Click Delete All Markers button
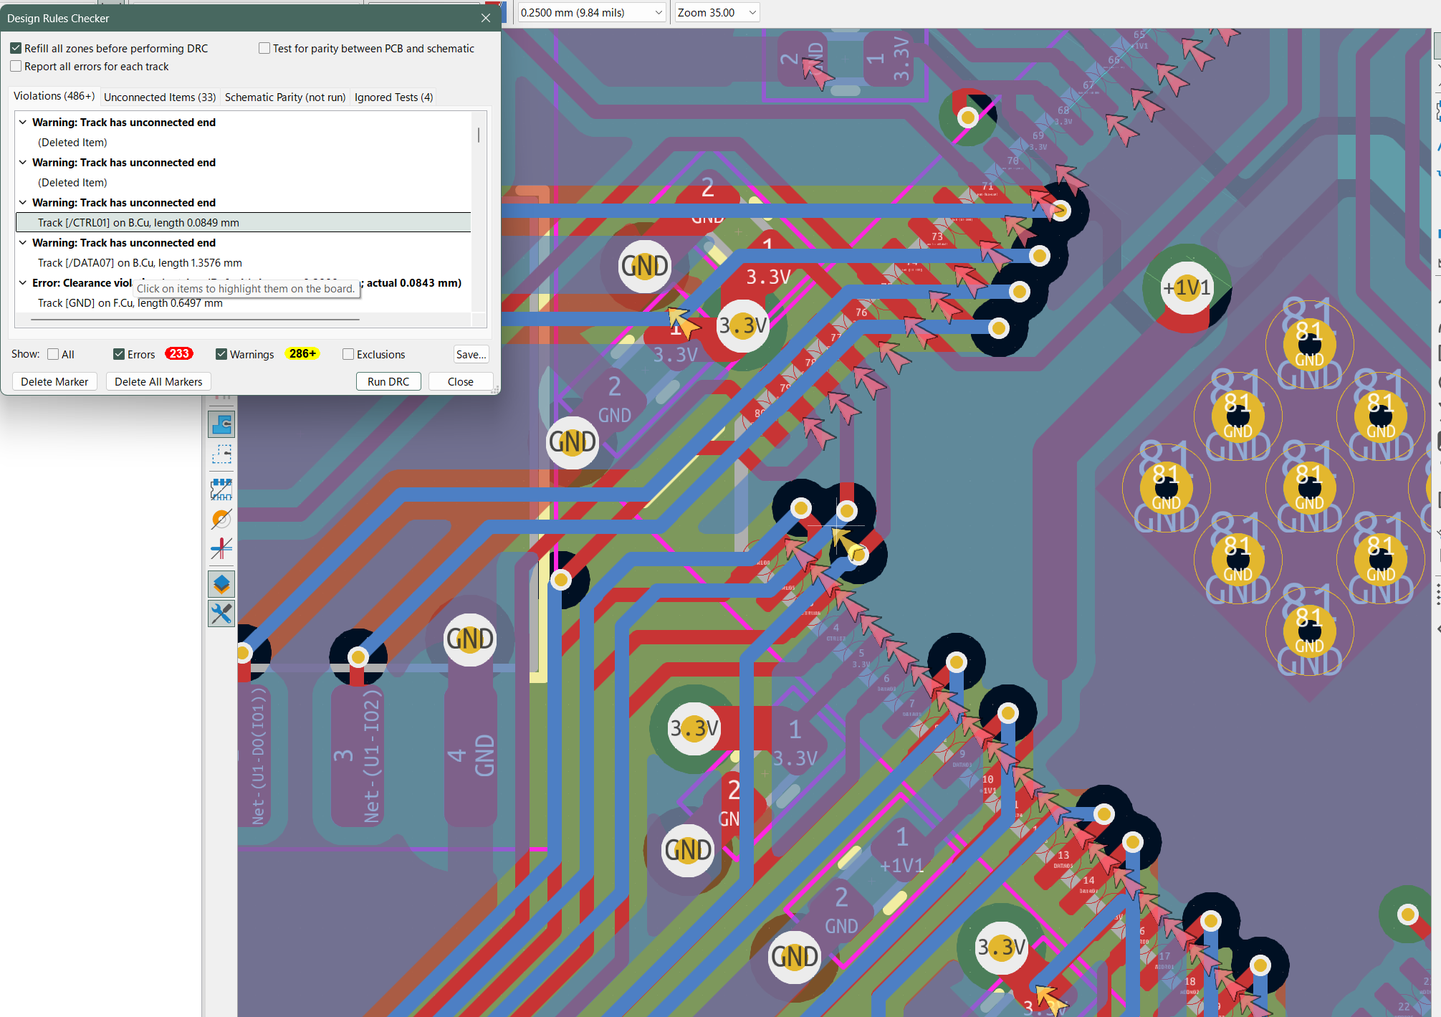The width and height of the screenshot is (1441, 1017). 158,381
